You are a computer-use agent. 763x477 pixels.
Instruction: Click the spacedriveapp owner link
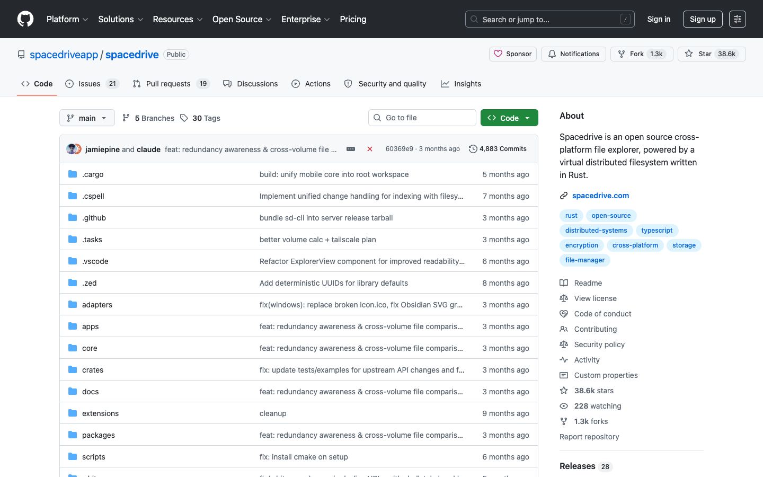click(x=64, y=55)
